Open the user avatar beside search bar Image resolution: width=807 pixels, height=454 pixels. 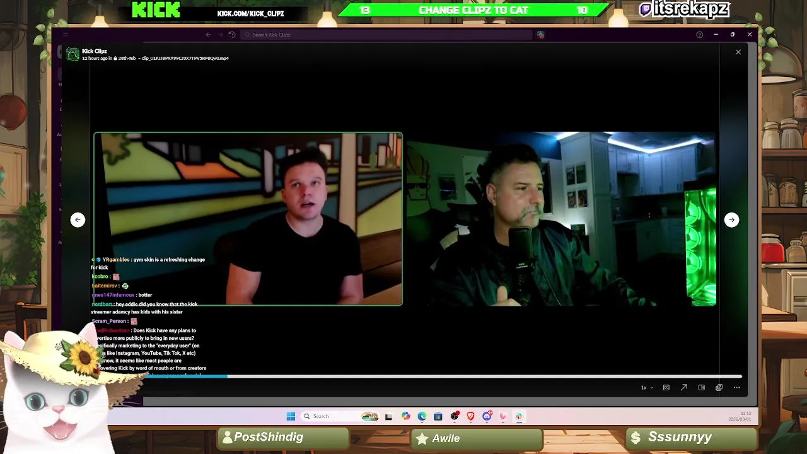[540, 35]
